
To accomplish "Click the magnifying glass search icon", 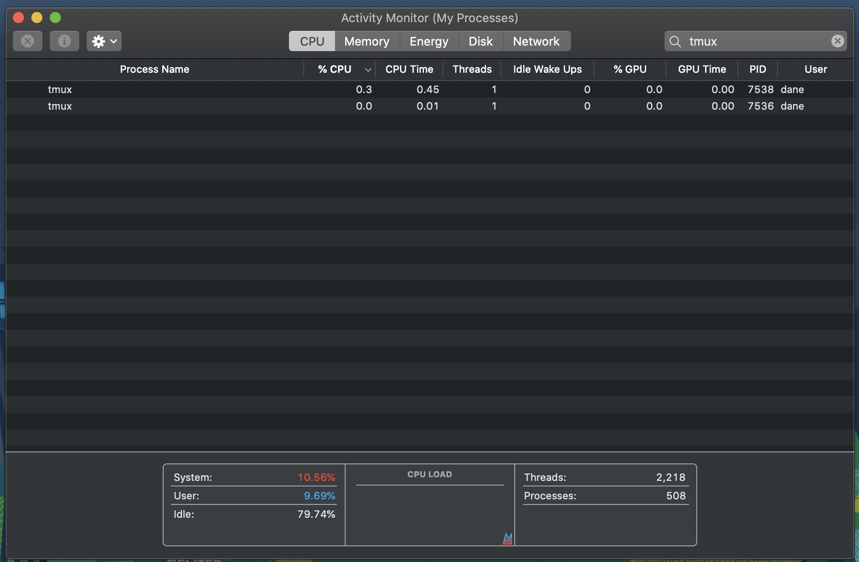I will point(675,41).
